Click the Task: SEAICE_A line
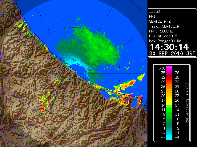Image resolution: width=197 pixels, height=147 pixels. point(164,26)
